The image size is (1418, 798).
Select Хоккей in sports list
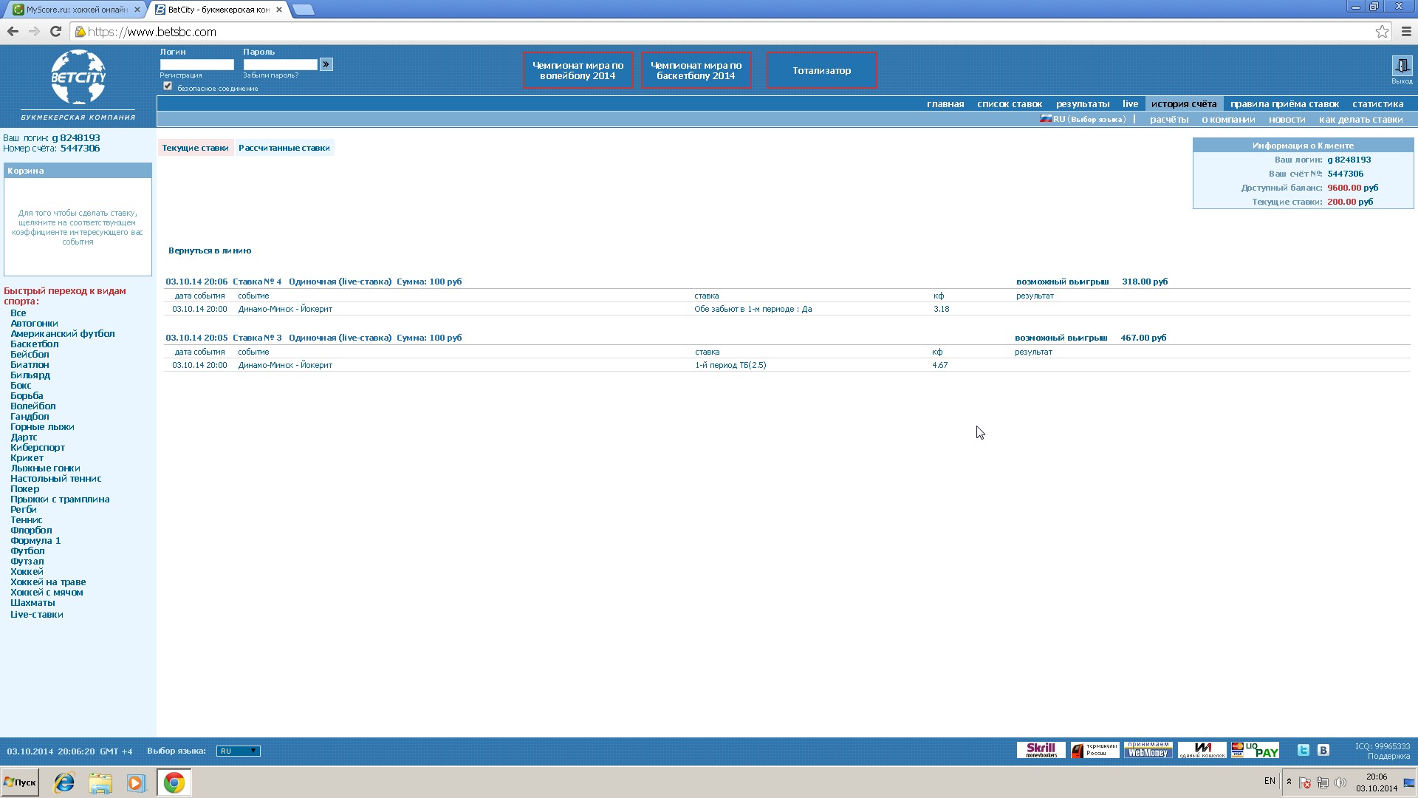[x=27, y=572]
